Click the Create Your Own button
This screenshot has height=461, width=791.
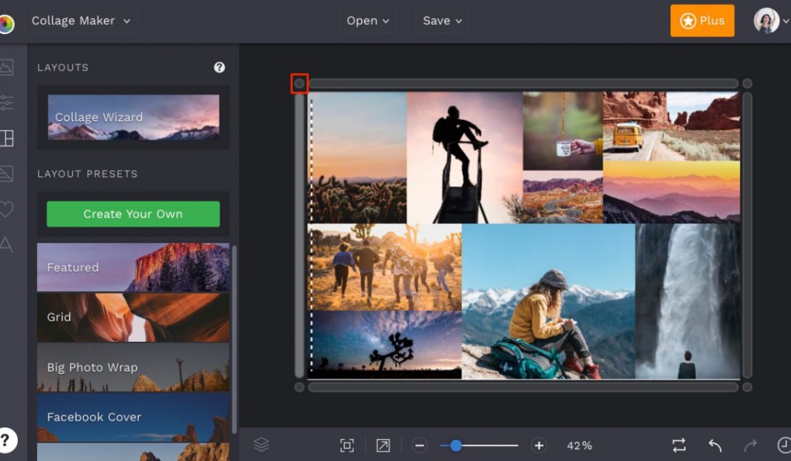click(x=133, y=213)
